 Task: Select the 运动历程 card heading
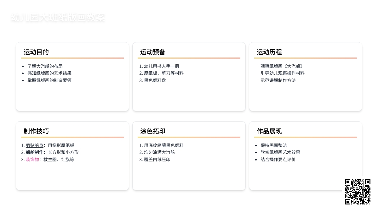pos(269,52)
